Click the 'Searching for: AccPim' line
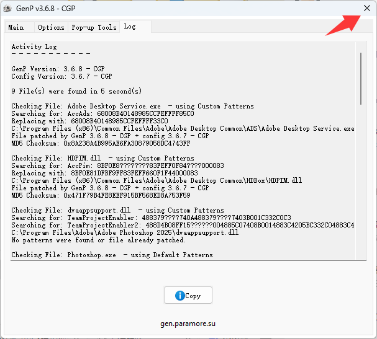This screenshot has width=377, height=339. 117,165
